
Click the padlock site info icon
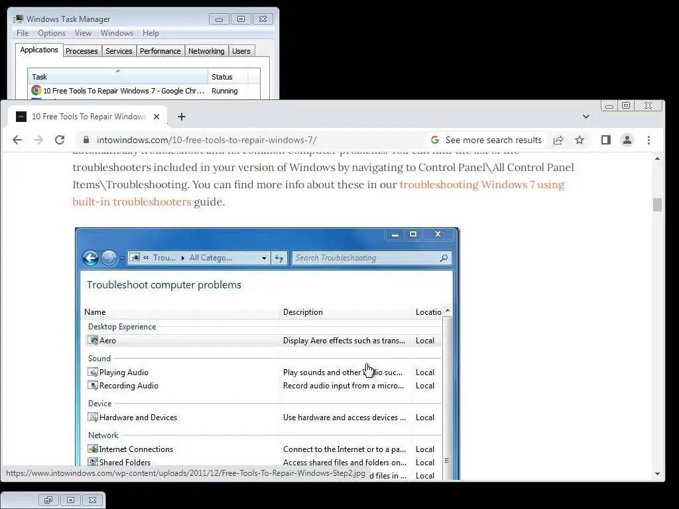[x=86, y=140]
